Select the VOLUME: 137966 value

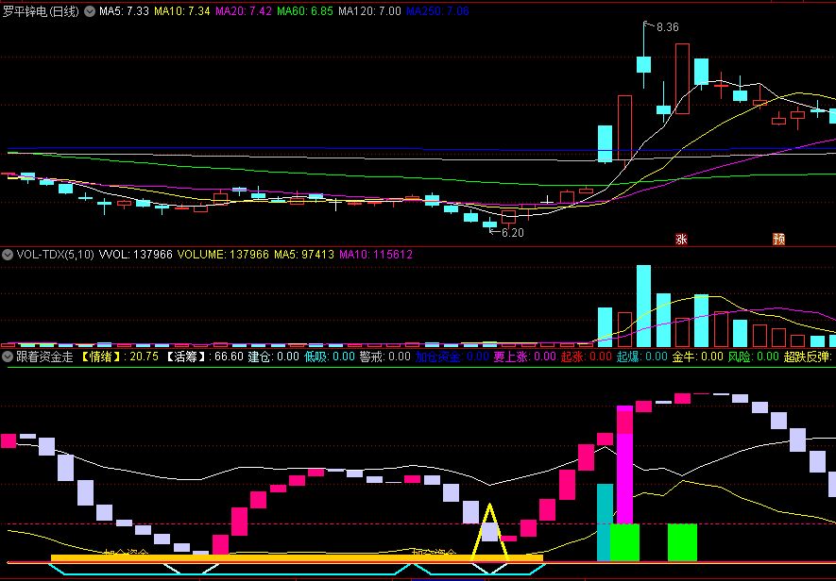click(x=223, y=255)
